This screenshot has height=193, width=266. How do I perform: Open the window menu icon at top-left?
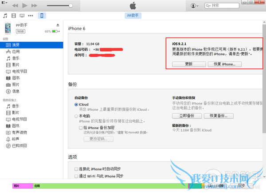4,3
